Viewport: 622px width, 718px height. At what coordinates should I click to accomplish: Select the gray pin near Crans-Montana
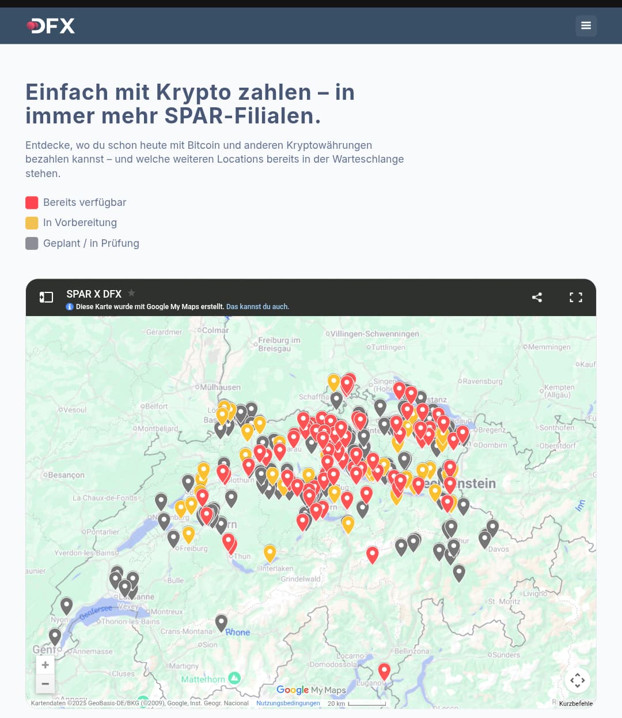(221, 623)
